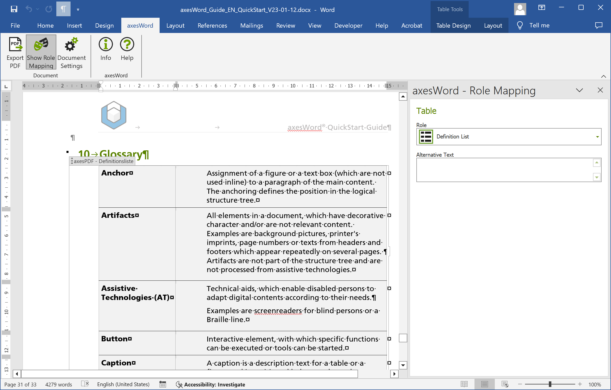
Task: Toggle the paragraph marks pilcrow button
Action: click(x=63, y=9)
